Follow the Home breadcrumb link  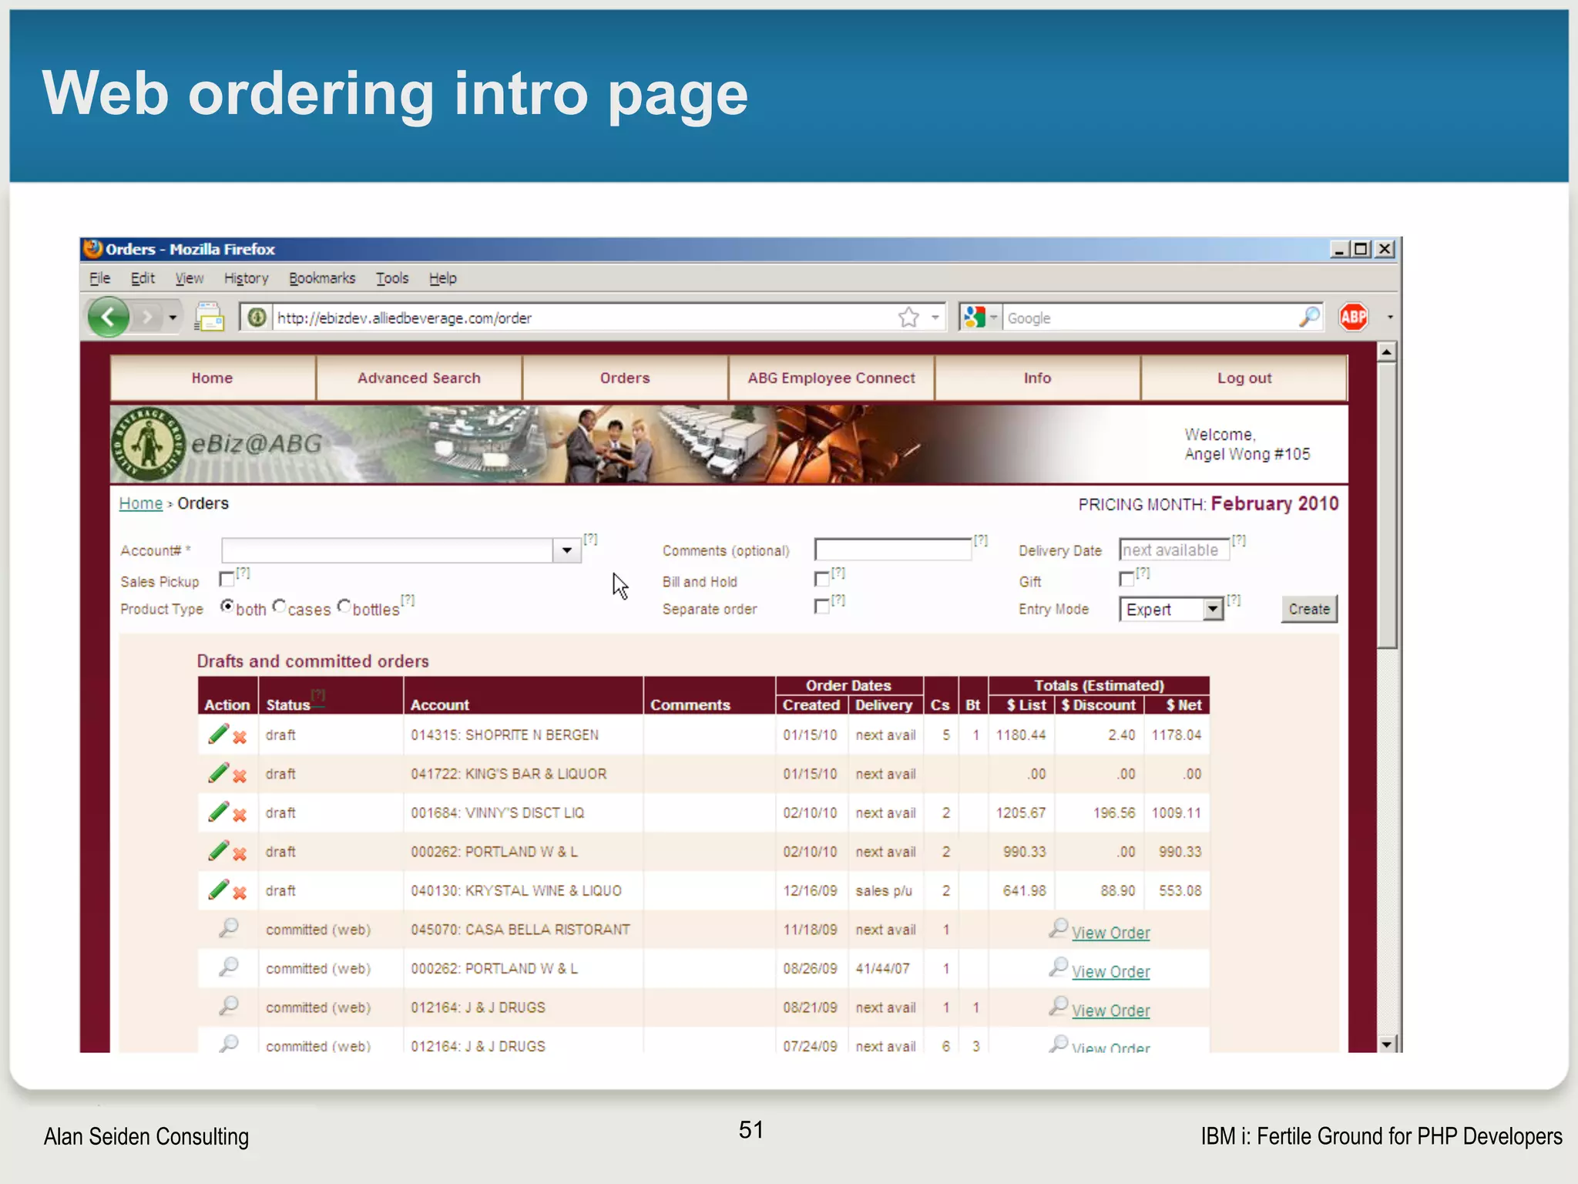(x=141, y=503)
